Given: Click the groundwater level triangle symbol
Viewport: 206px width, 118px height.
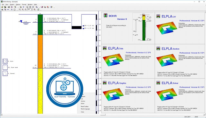Looking at the screenshot, I should pos(21,21).
